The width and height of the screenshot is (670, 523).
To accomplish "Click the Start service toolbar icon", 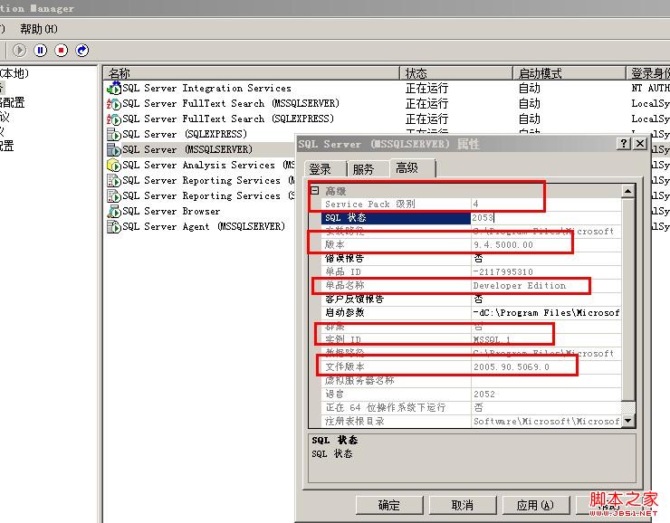I will tap(19, 51).
